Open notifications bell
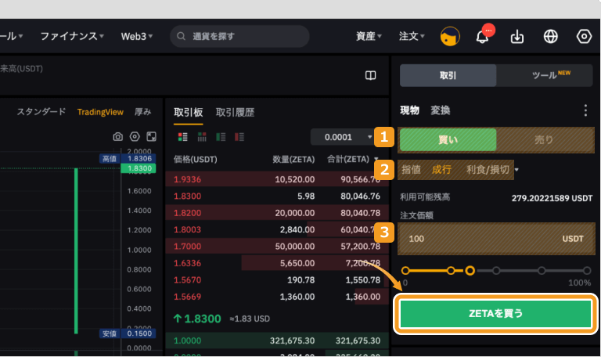 [483, 37]
